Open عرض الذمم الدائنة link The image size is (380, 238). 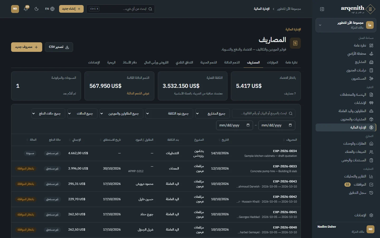pyautogui.click(x=138, y=93)
